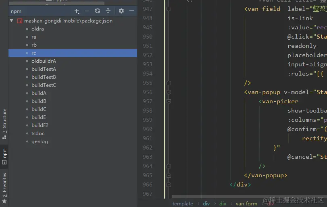Screen dimensions: 327x207
Task: Select the tsdoc script
Action: (38, 133)
